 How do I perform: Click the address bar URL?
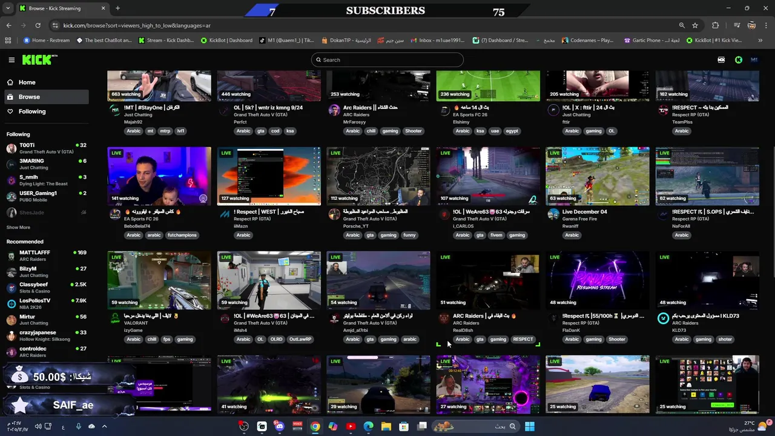(x=137, y=25)
